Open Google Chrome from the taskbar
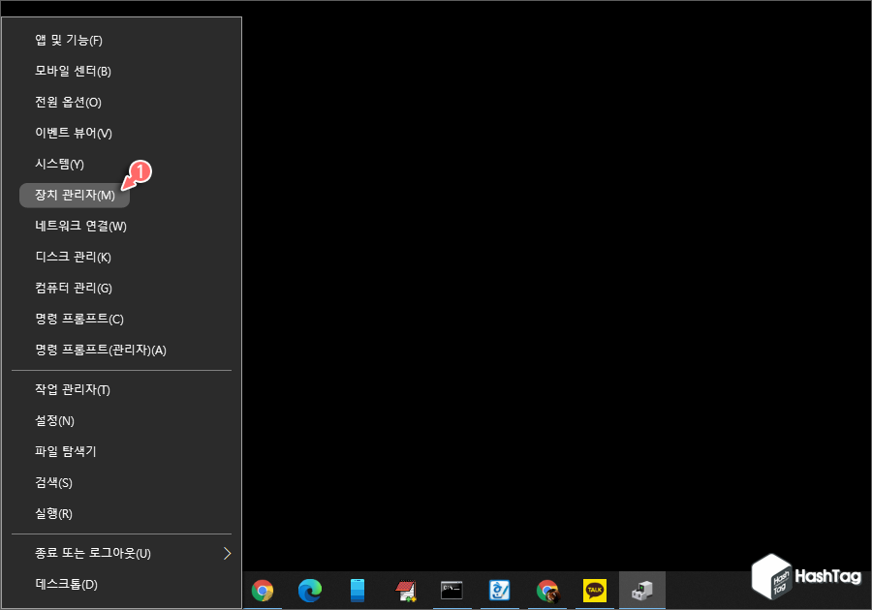The image size is (872, 610). (x=262, y=590)
